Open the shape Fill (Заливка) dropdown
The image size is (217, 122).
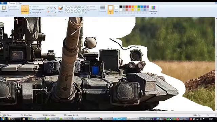tap(92, 10)
